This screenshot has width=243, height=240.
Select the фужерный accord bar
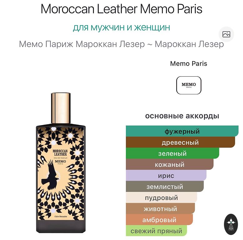tap(182, 131)
